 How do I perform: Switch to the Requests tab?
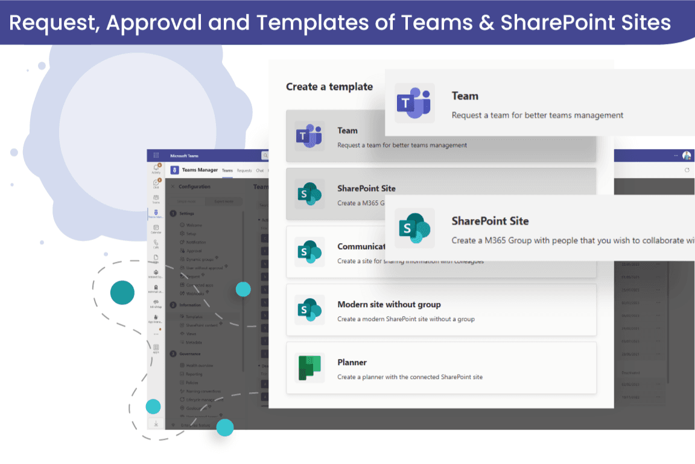244,171
